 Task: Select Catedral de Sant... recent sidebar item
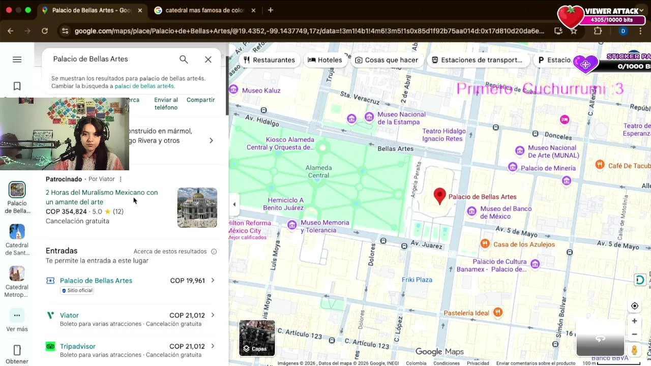point(17,240)
